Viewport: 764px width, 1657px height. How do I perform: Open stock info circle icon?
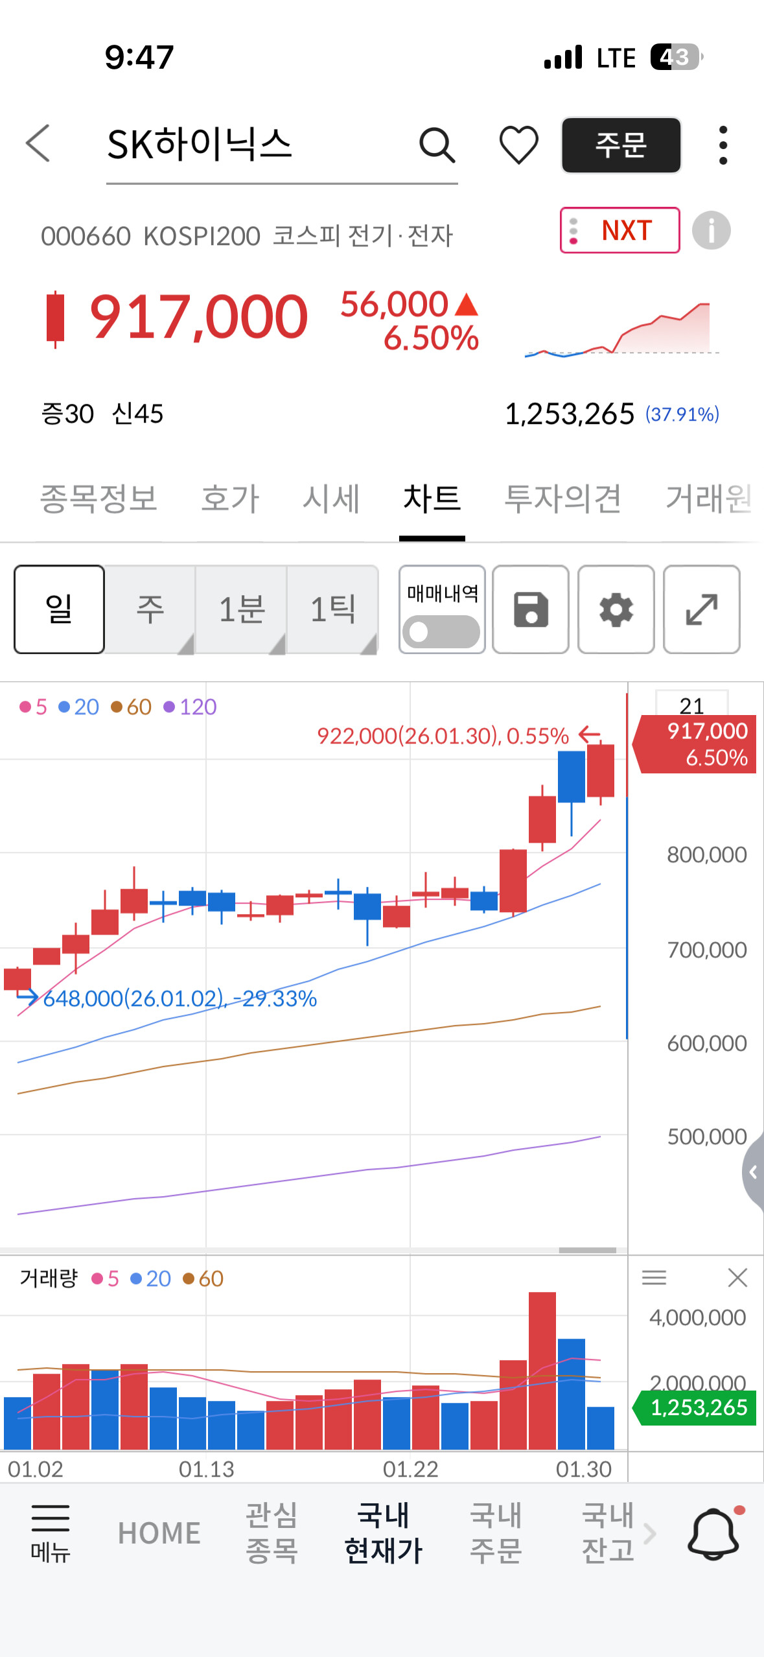[711, 230]
